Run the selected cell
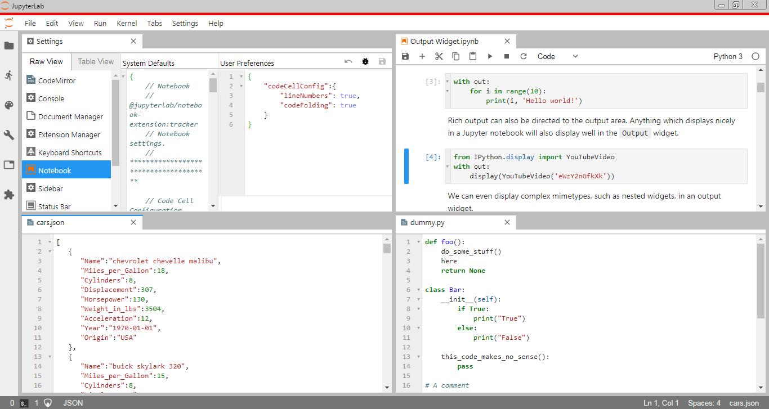The image size is (769, 409). [490, 56]
